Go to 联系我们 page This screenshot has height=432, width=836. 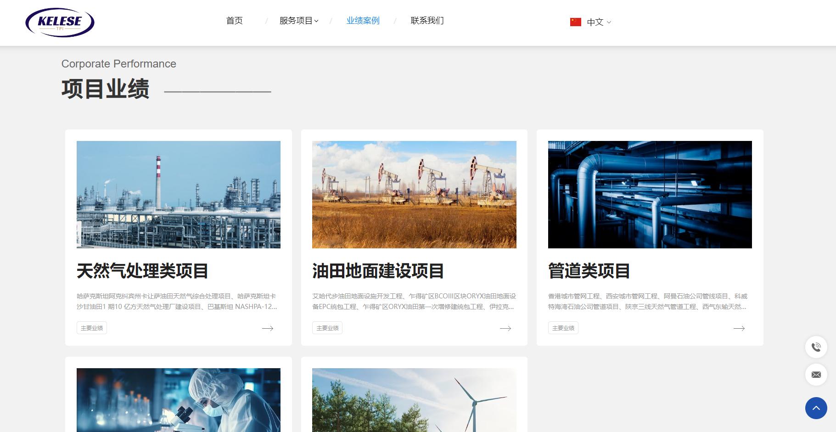pos(427,21)
